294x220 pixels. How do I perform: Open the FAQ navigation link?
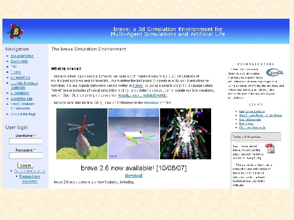(x=14, y=66)
